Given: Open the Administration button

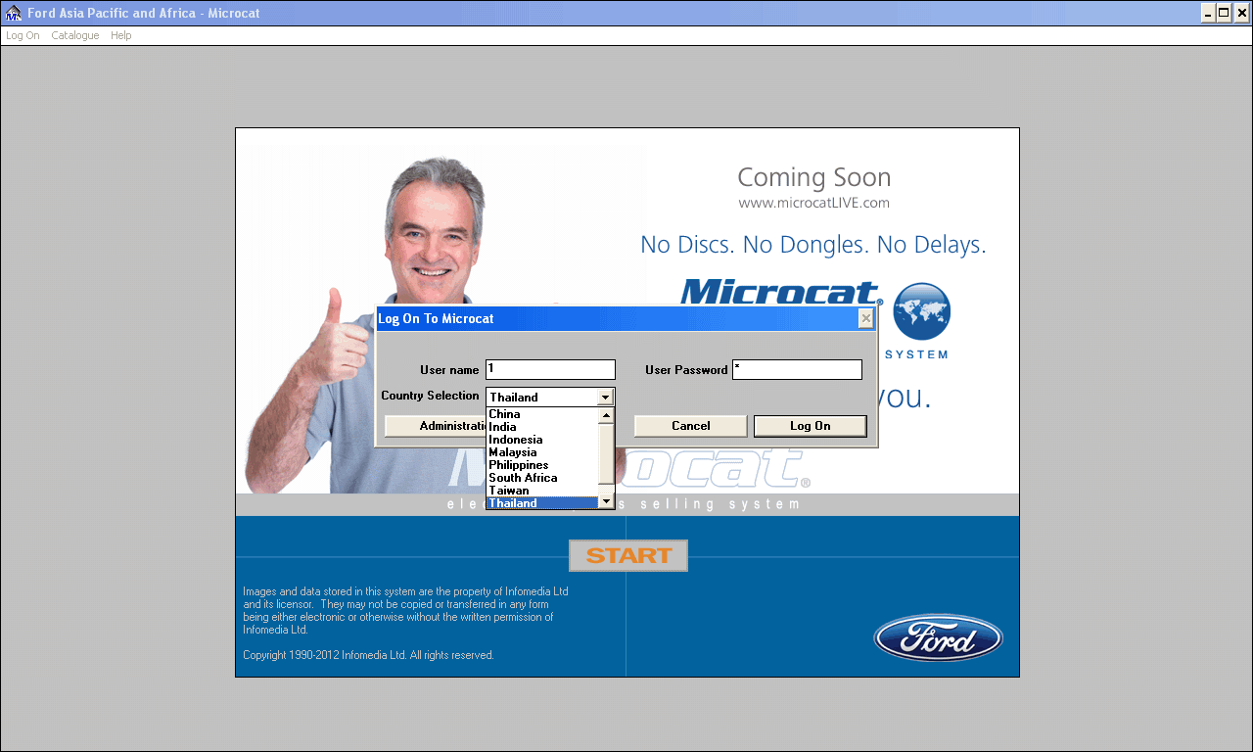Looking at the screenshot, I should [436, 426].
